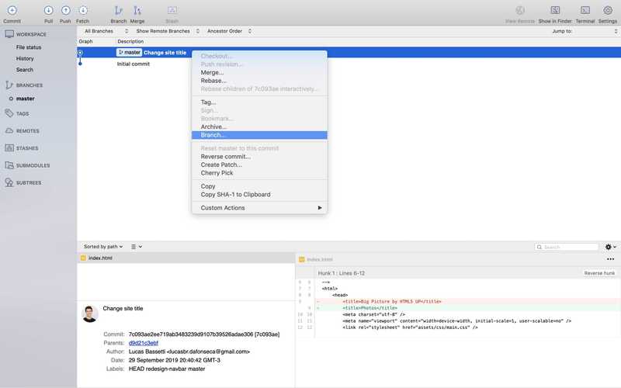Show repository in Finder
The image size is (621, 388).
(555, 10)
